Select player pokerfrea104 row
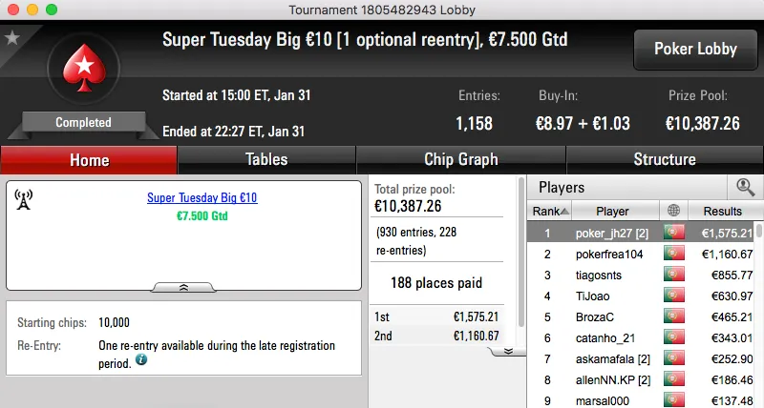Image resolution: width=764 pixels, height=408 pixels. point(609,254)
